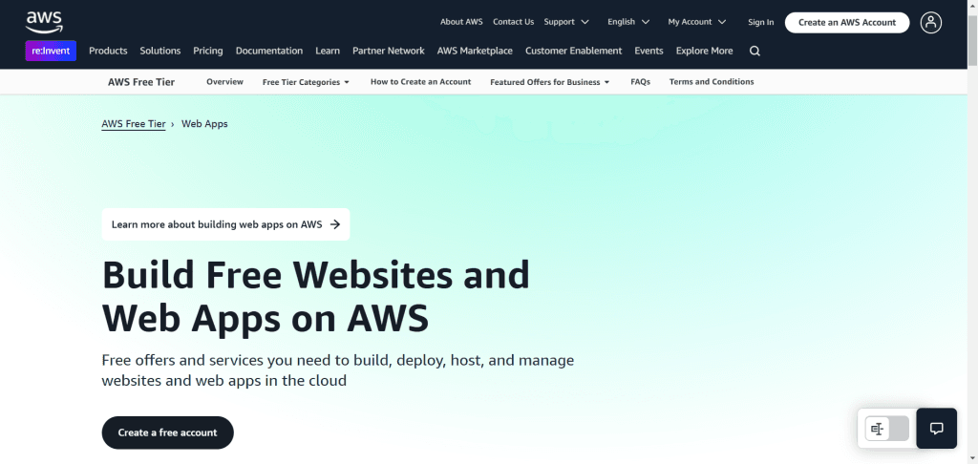978x464 pixels.
Task: Open the Solutions menu
Action: (160, 52)
